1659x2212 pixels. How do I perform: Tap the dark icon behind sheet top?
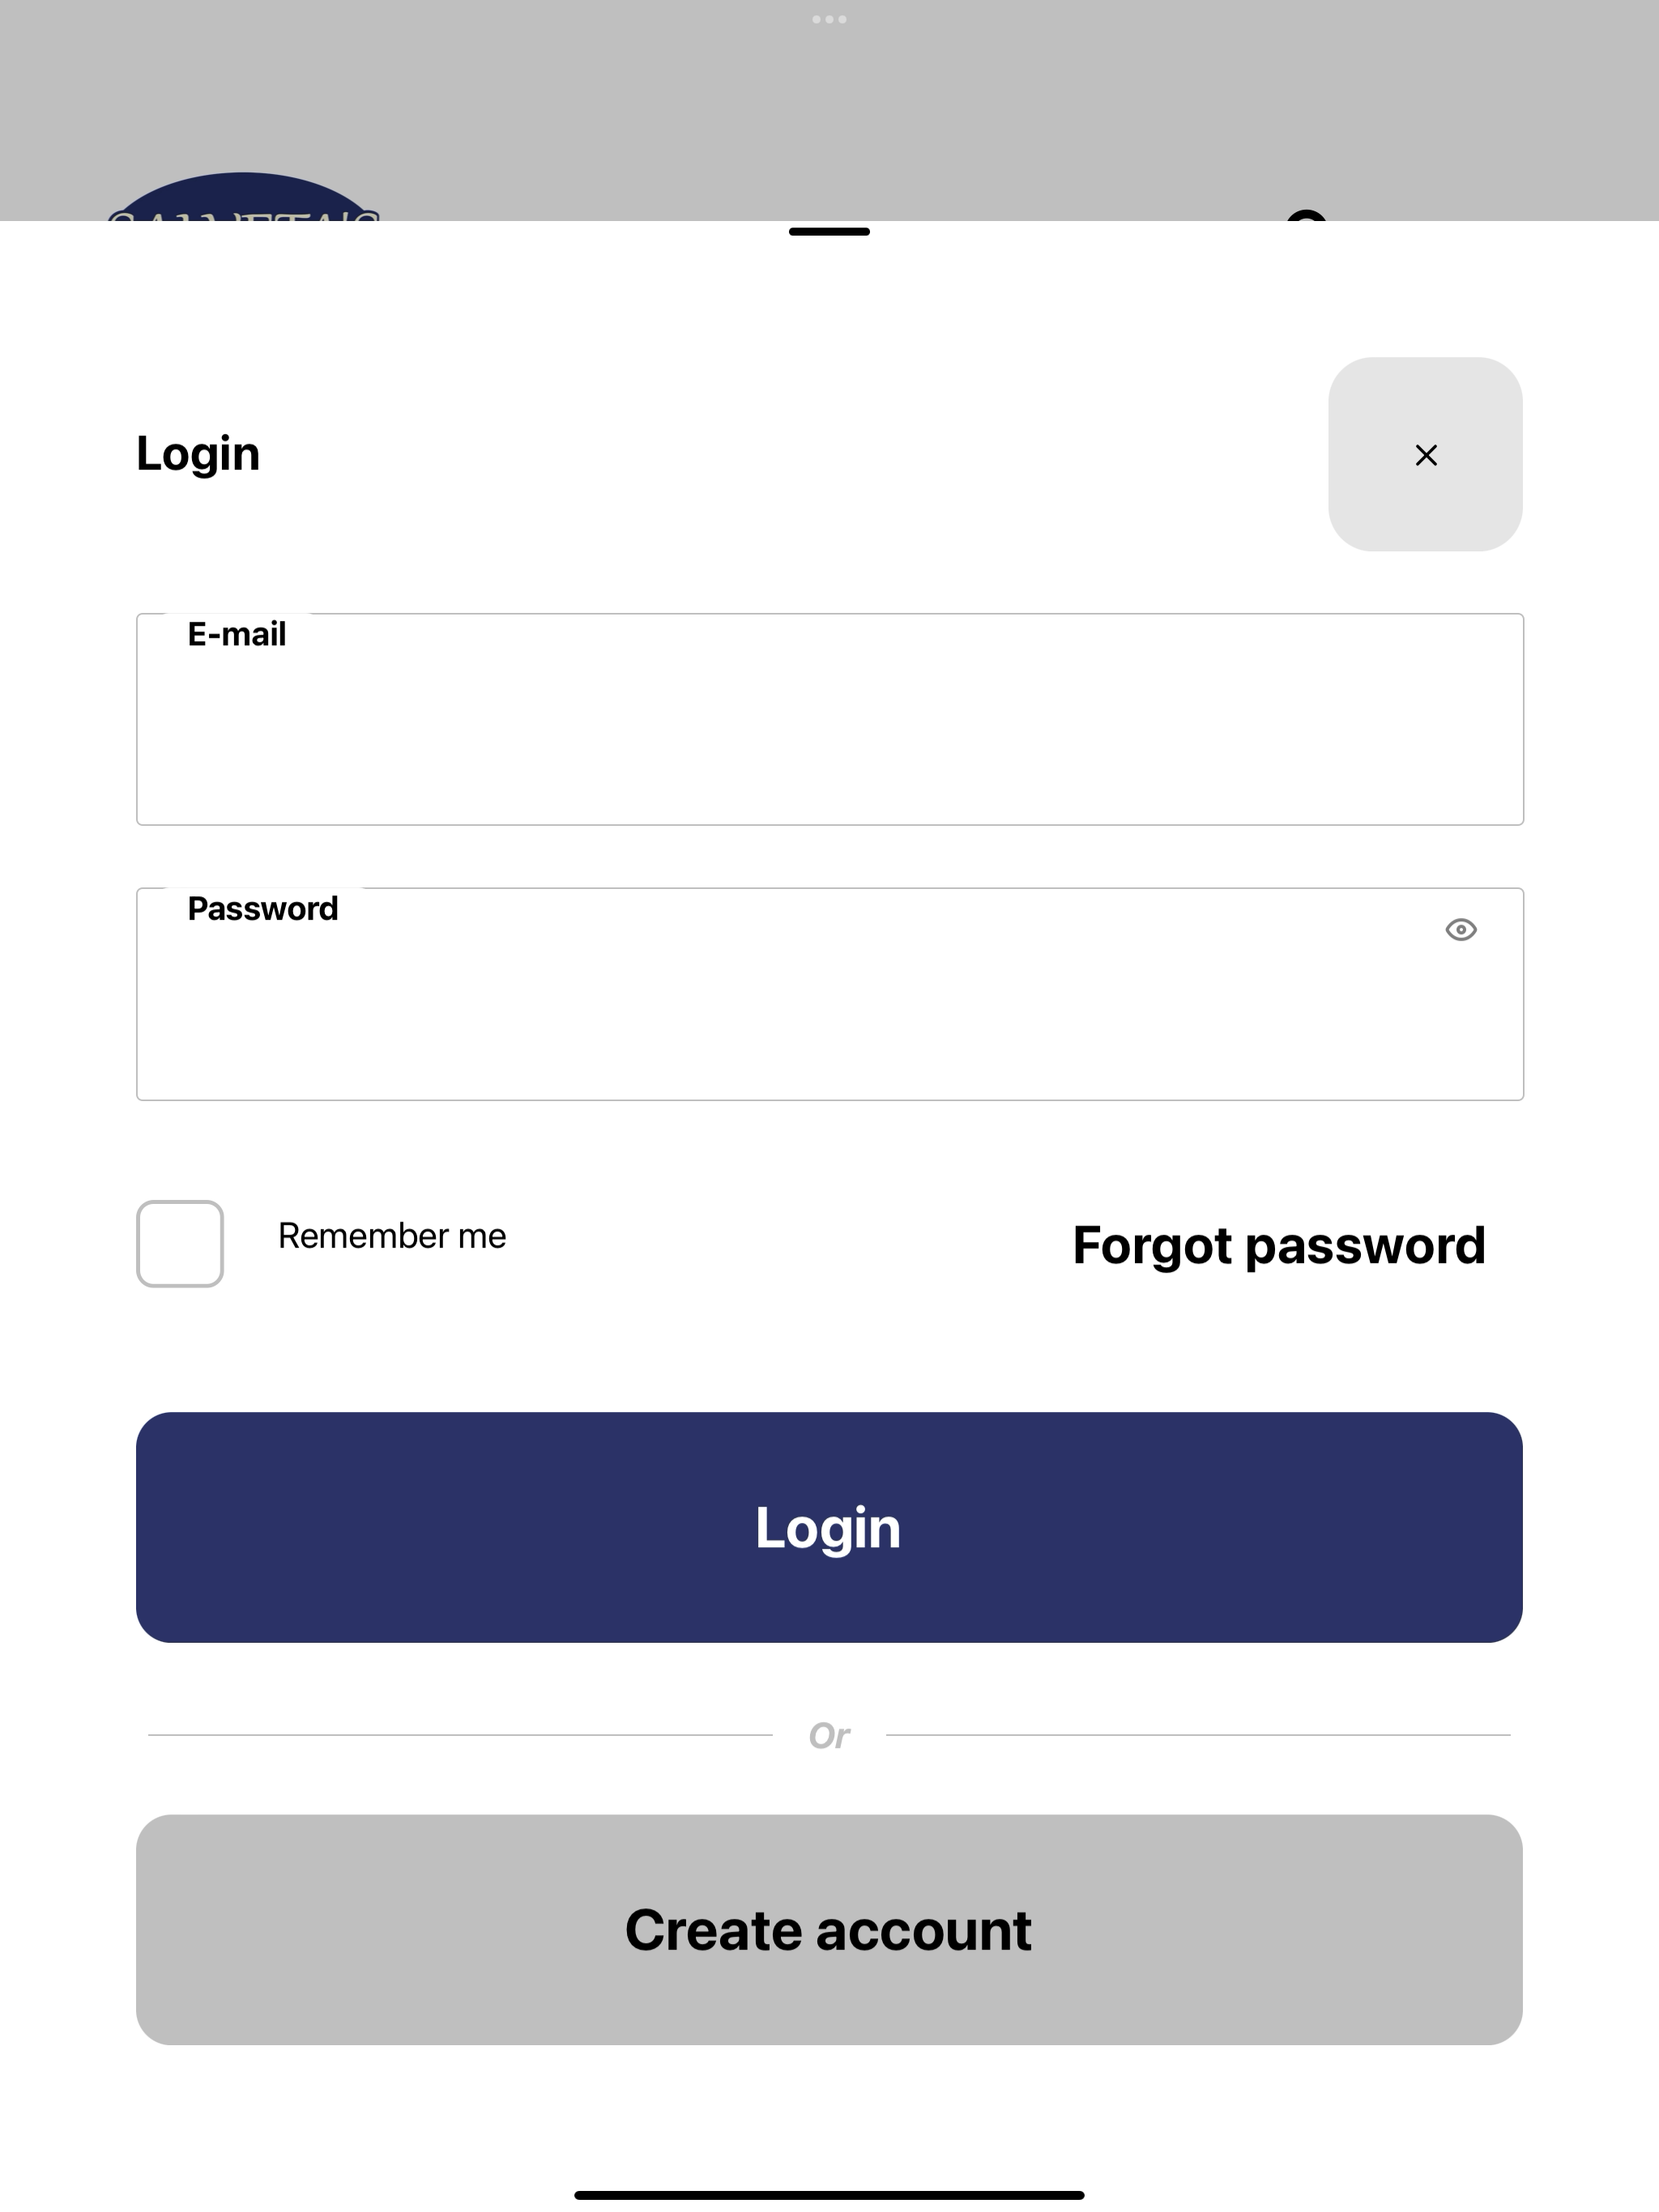[1307, 215]
